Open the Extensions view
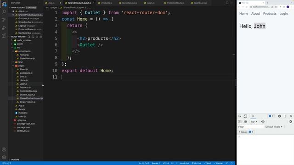 [x=4, y=36]
